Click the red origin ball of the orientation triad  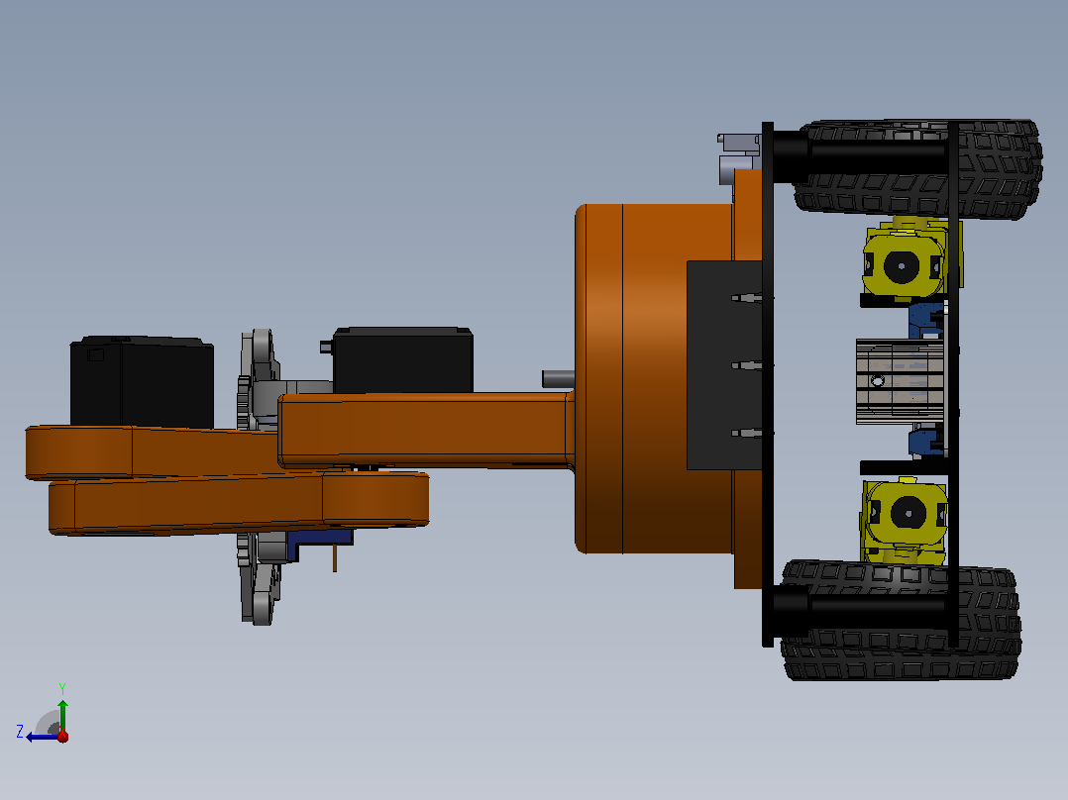coord(62,736)
